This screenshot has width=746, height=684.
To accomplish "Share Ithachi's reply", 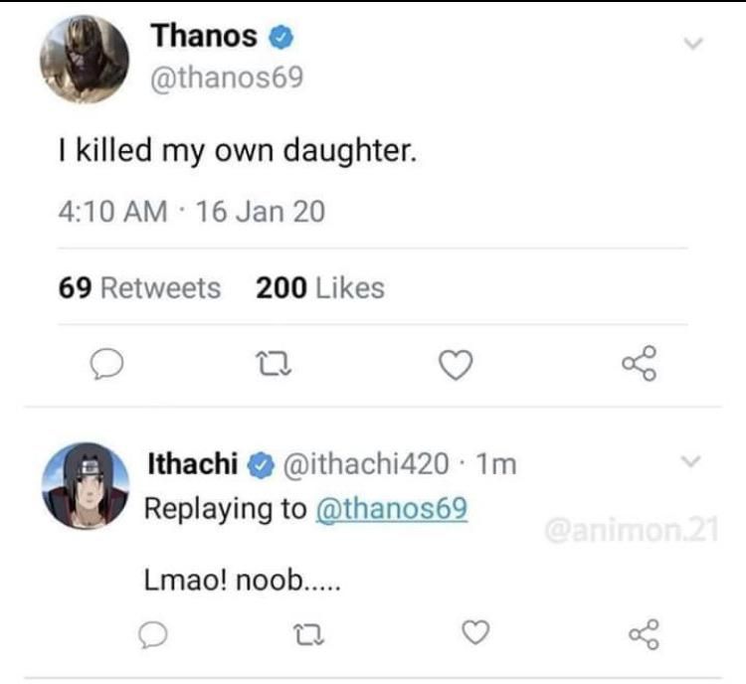I will tap(641, 630).
